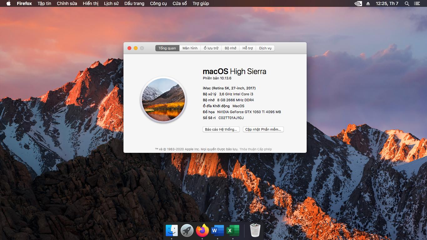
Task: Open the Tập tin menu
Action: coord(44,3)
